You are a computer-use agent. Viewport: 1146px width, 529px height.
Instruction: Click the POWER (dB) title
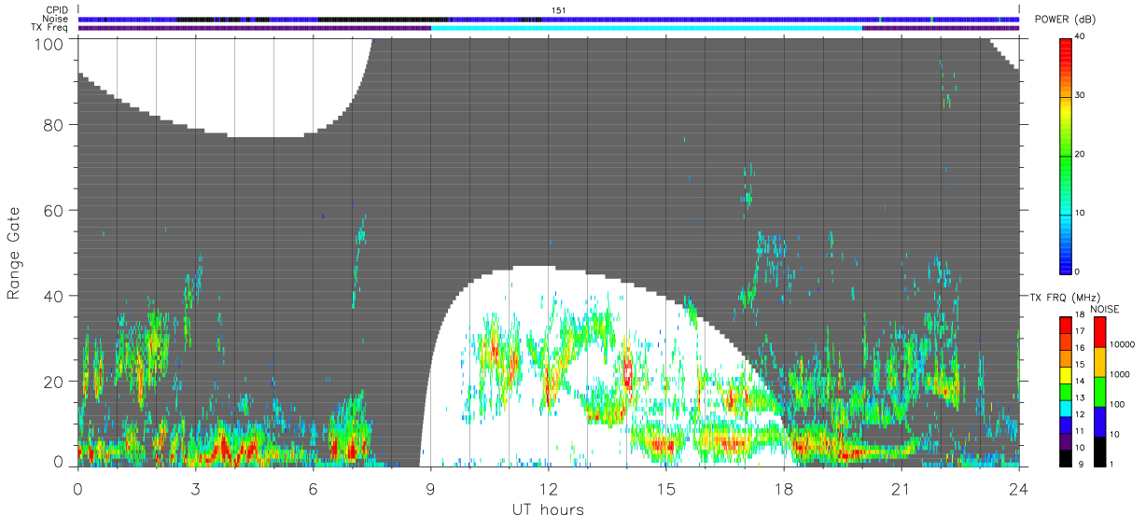[x=1065, y=20]
